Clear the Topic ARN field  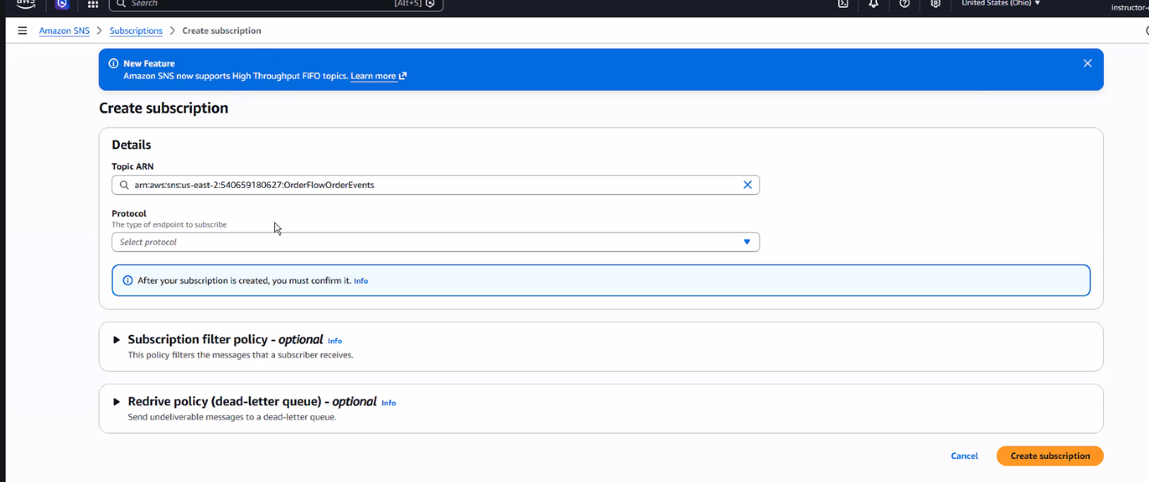click(748, 185)
